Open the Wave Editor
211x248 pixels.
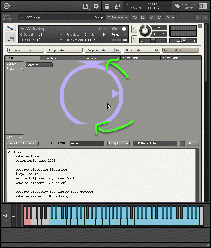tap(138, 50)
